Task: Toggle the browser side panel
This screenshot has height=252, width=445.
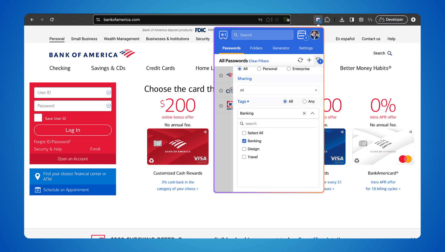Action: [352, 19]
